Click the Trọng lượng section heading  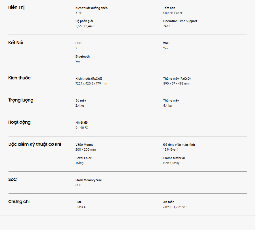point(21,100)
